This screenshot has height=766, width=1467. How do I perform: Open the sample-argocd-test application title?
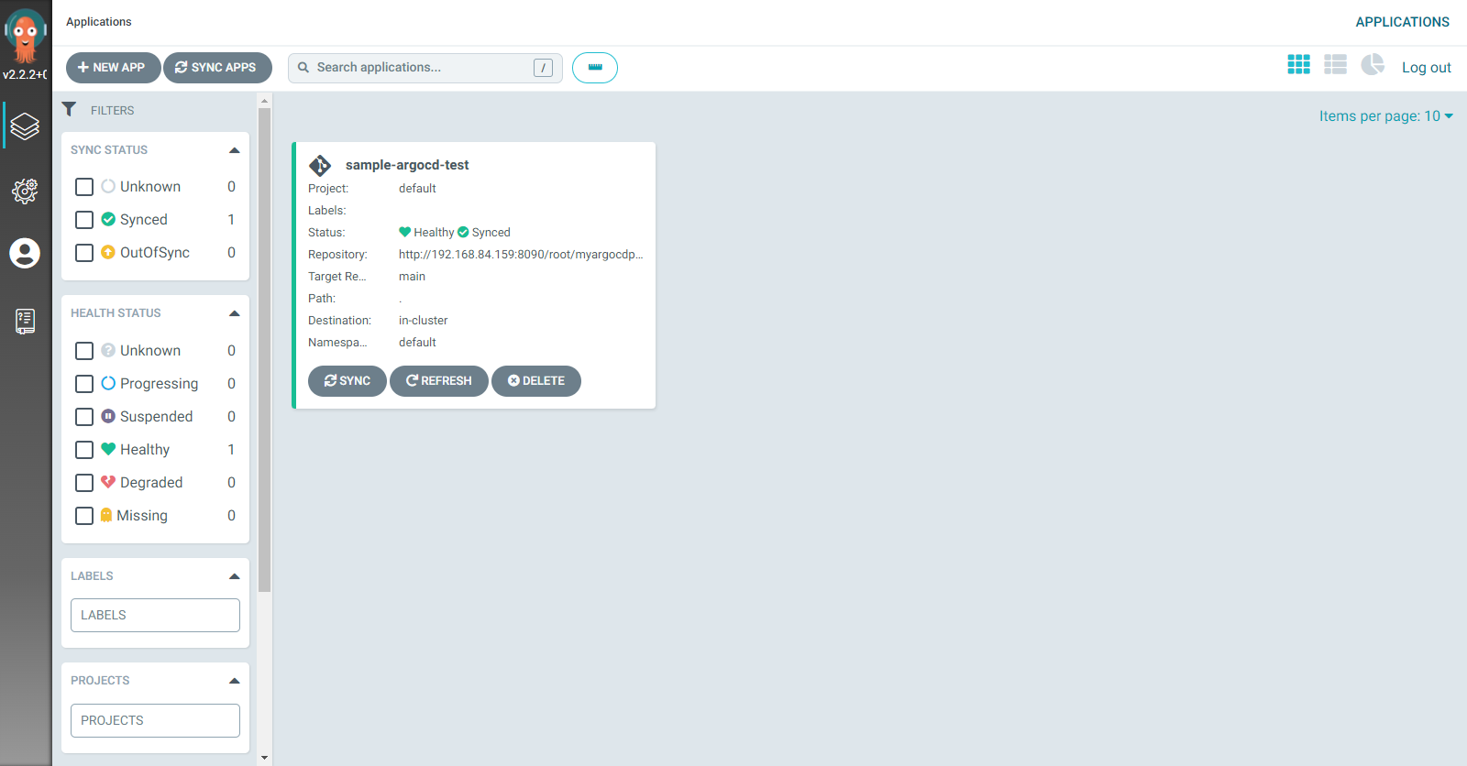click(x=407, y=165)
